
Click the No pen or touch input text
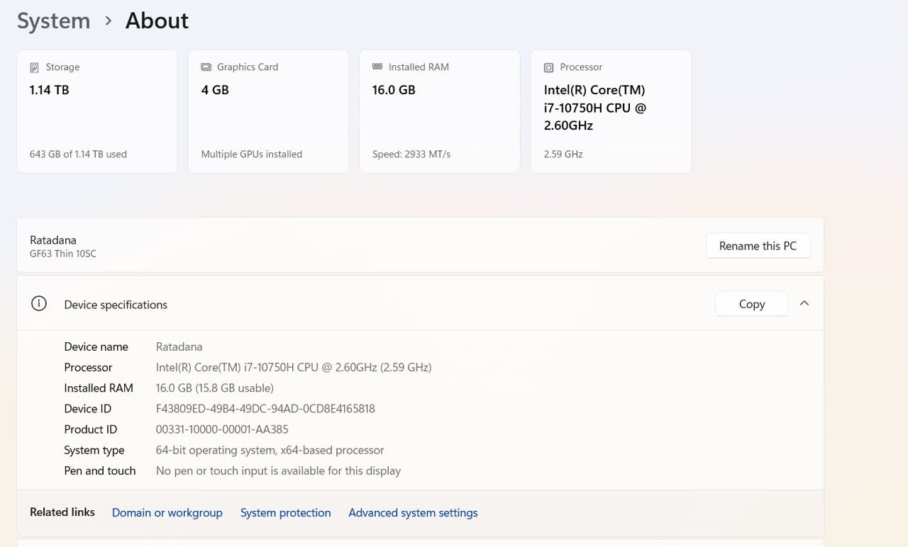pos(278,470)
